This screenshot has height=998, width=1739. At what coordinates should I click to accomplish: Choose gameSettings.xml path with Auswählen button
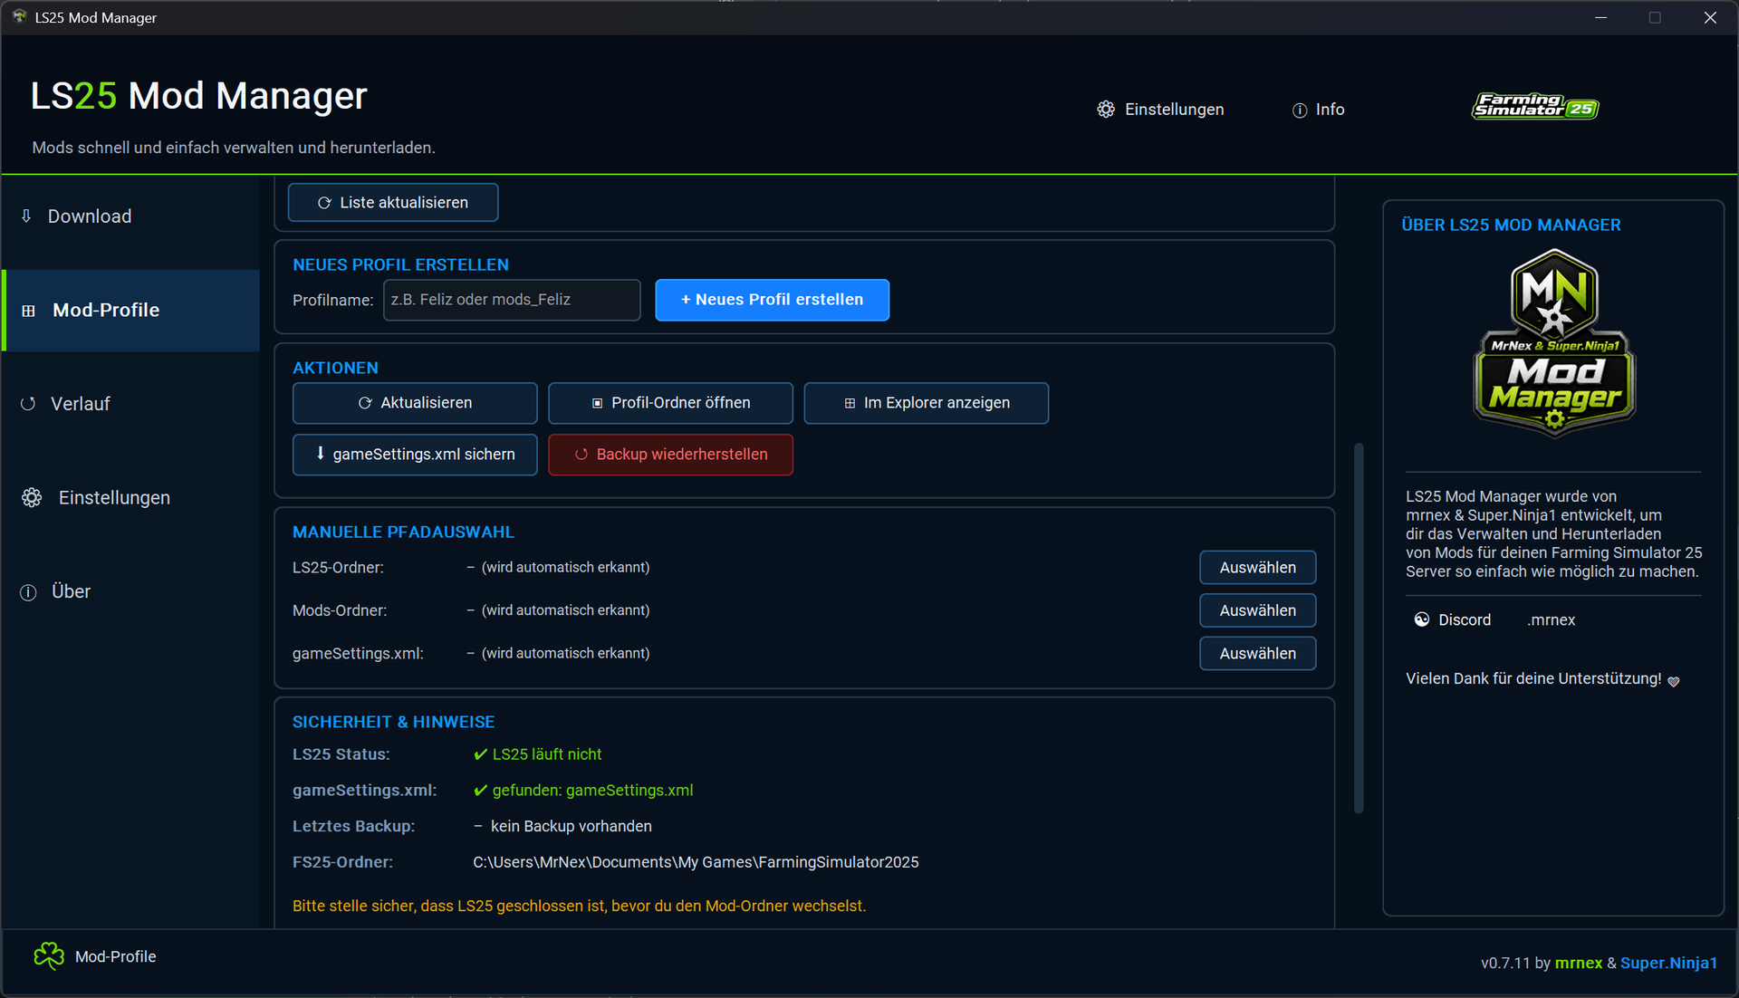coord(1257,654)
